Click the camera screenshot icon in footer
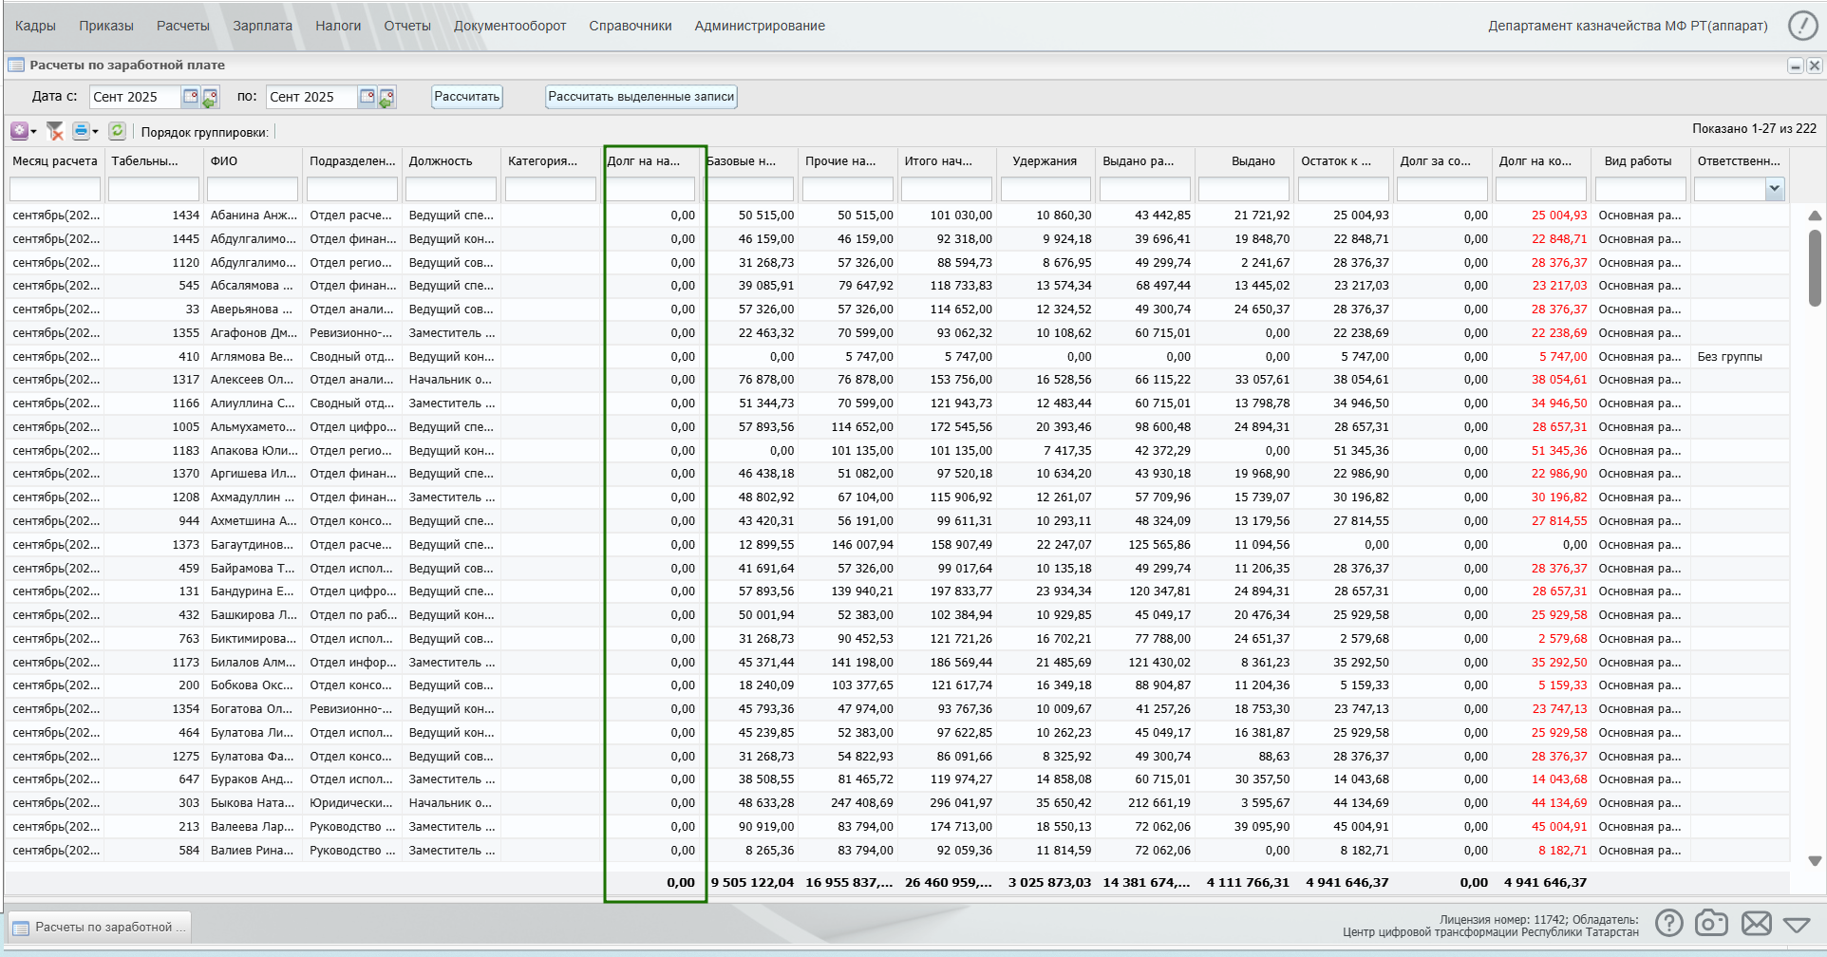1827x957 pixels. 1711,923
